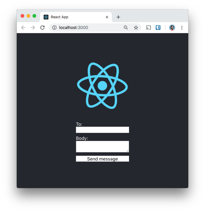Image resolution: width=205 pixels, height=212 pixels.
Task: Click the React favicon on the tab
Action: click(46, 17)
